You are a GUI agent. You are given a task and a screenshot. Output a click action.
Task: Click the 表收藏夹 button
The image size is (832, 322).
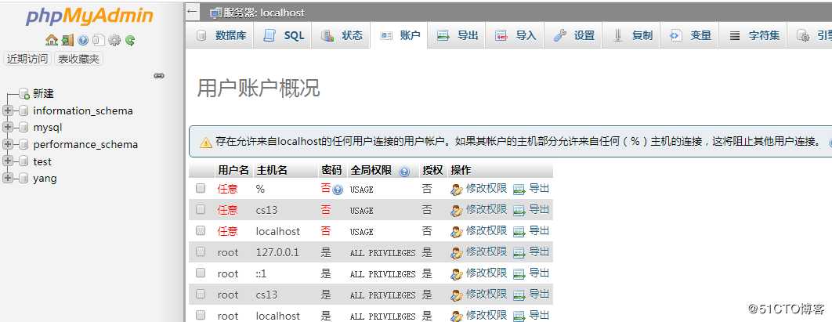point(78,60)
